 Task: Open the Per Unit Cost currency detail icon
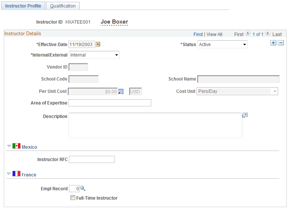121,91
